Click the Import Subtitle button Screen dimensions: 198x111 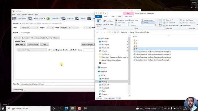(33, 44)
